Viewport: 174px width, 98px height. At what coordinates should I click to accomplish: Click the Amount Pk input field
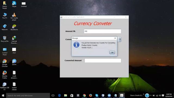[x=102, y=31]
